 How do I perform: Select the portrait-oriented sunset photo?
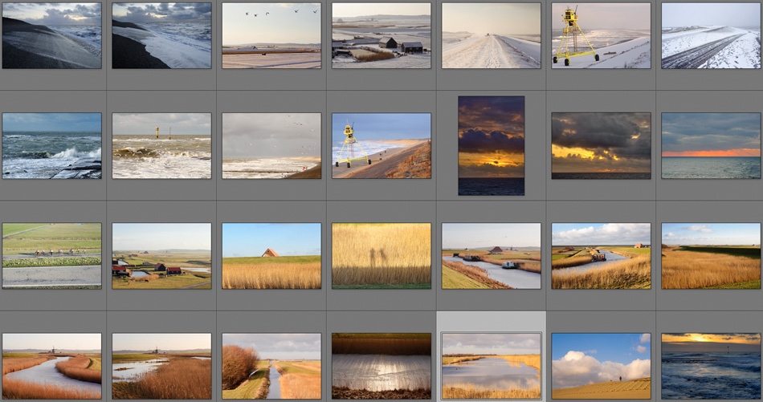tap(491, 145)
